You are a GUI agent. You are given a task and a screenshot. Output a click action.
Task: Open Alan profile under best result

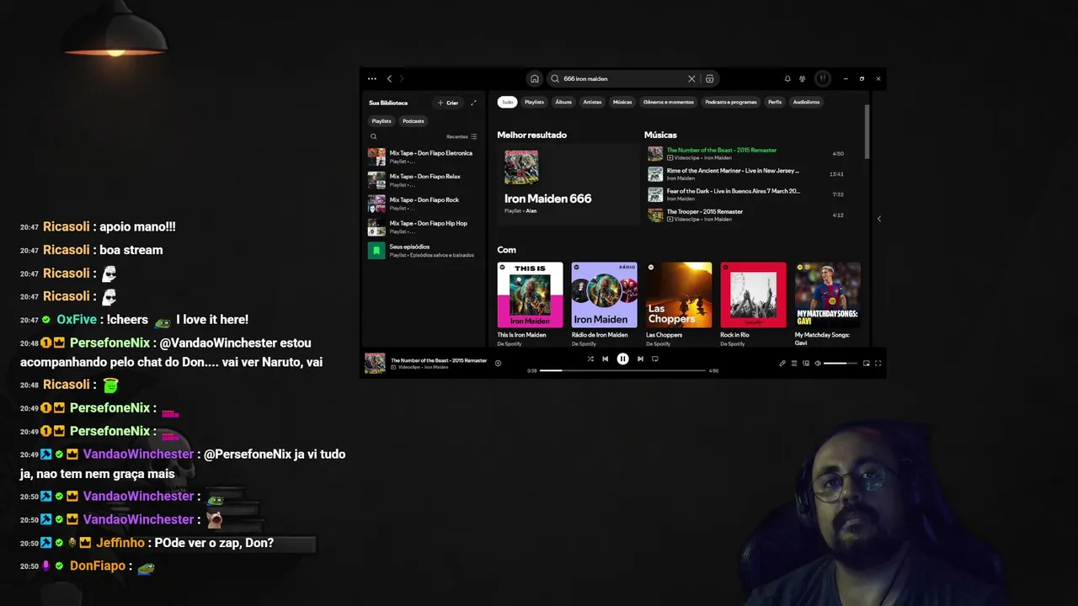pos(531,211)
